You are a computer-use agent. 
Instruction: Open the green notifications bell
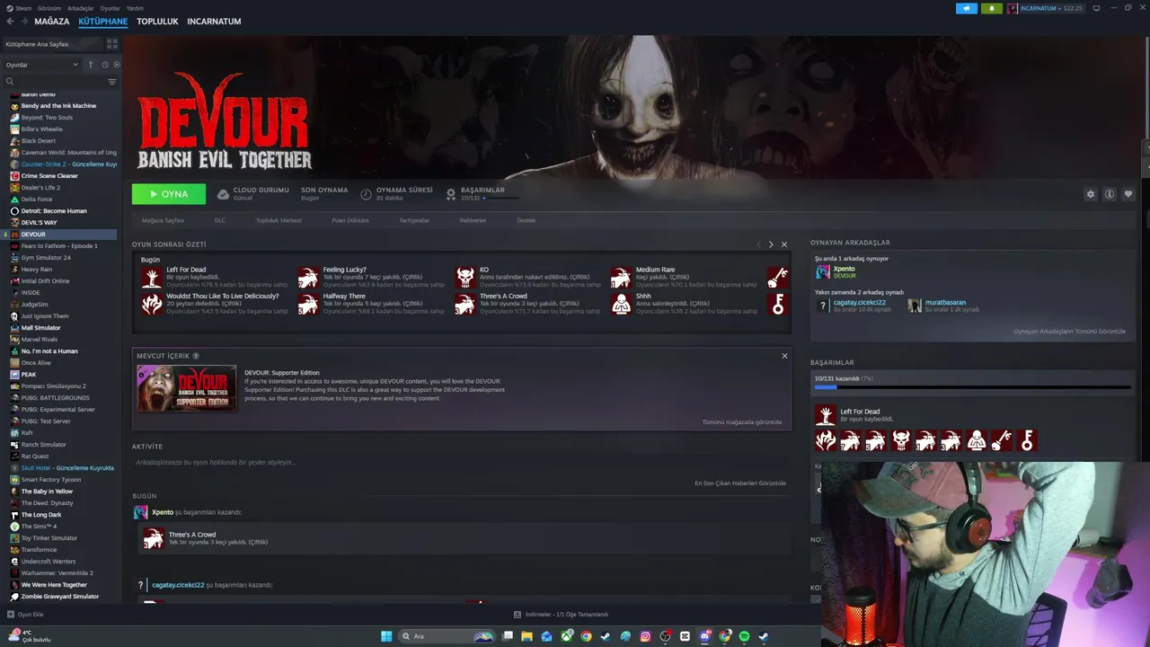(992, 8)
